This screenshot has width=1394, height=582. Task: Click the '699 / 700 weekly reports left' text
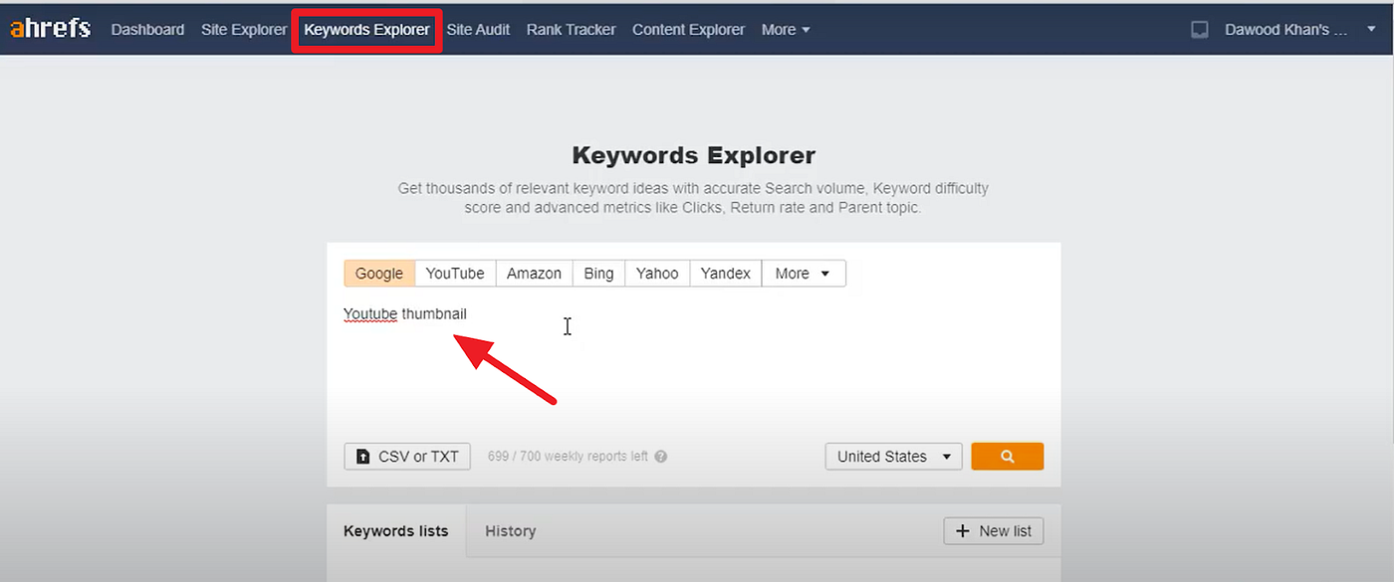pos(568,457)
